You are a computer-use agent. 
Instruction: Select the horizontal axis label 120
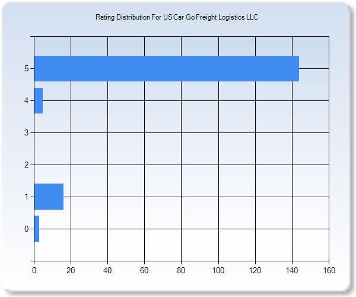click(x=255, y=270)
